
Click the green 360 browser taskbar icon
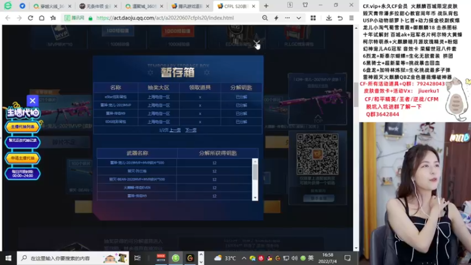(175, 258)
